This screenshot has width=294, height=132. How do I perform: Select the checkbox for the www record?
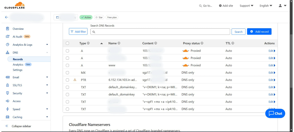[67, 65]
